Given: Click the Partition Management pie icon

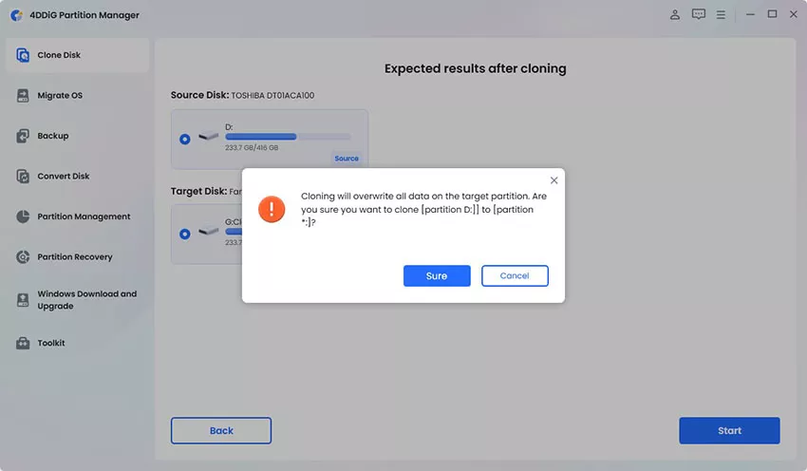Looking at the screenshot, I should pyautogui.click(x=23, y=217).
